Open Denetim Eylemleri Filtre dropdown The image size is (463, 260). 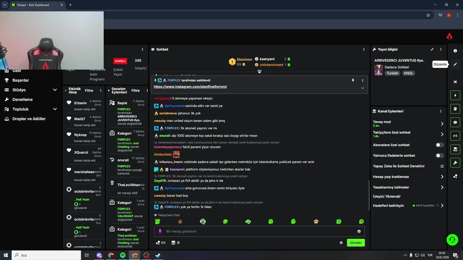point(135,91)
